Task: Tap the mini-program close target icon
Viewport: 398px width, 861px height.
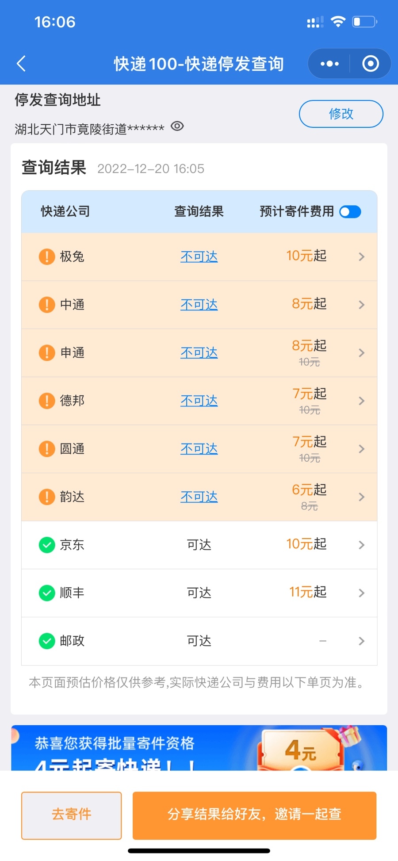Action: click(371, 64)
